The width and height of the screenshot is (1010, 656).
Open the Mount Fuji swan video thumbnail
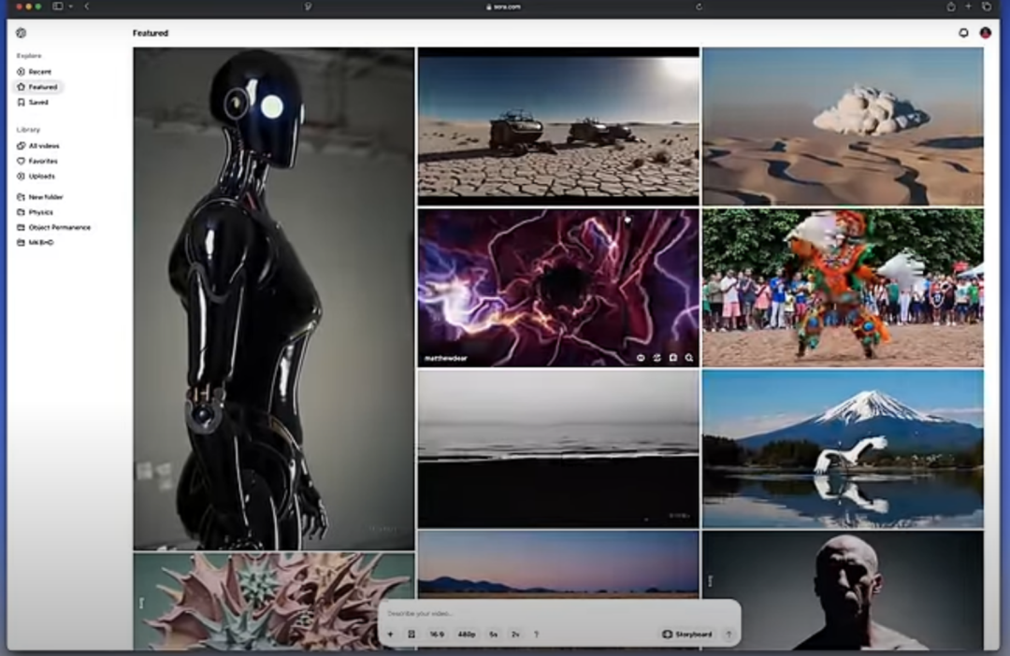pyautogui.click(x=842, y=449)
